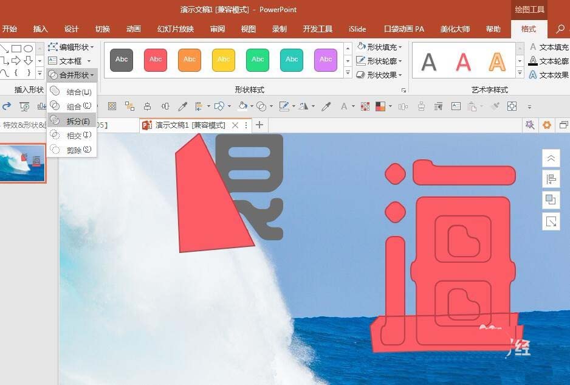
Task: Switch to the 设计 ribbon tab
Action: pos(71,29)
